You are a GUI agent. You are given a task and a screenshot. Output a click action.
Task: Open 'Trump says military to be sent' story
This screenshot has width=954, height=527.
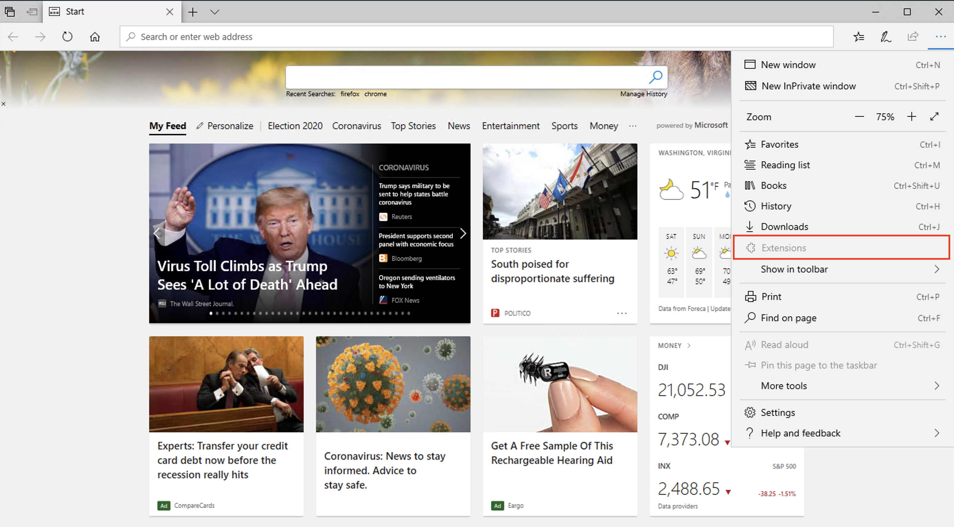414,194
